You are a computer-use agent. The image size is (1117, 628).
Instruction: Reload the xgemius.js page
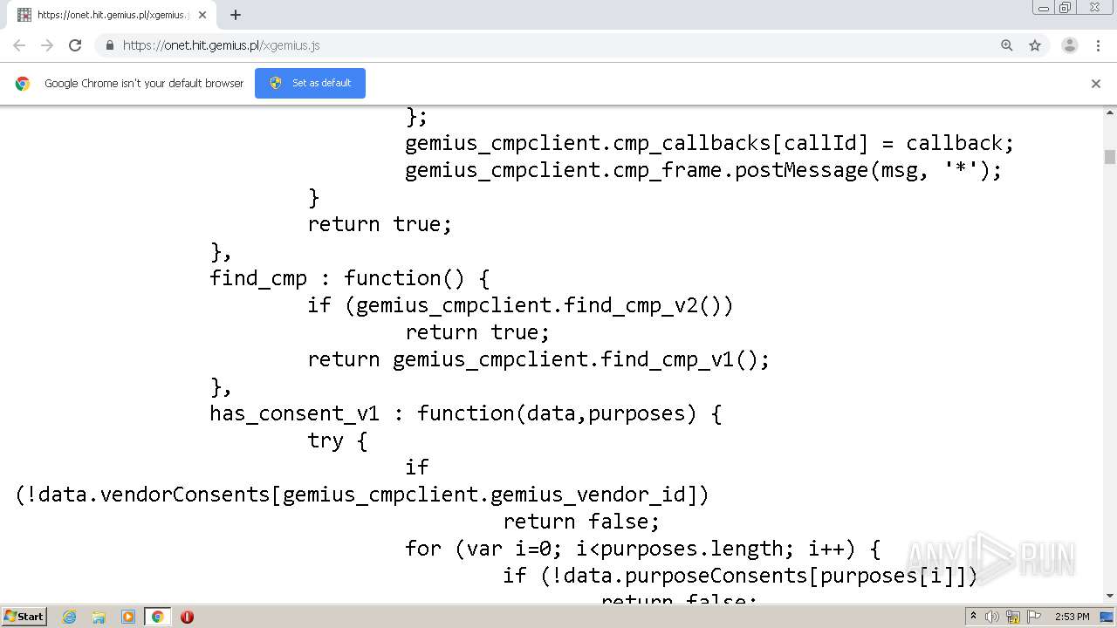pos(75,45)
